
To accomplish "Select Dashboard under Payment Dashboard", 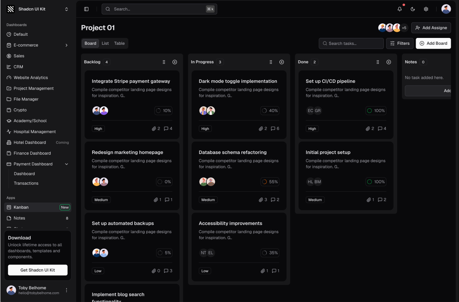I will click(x=24, y=174).
